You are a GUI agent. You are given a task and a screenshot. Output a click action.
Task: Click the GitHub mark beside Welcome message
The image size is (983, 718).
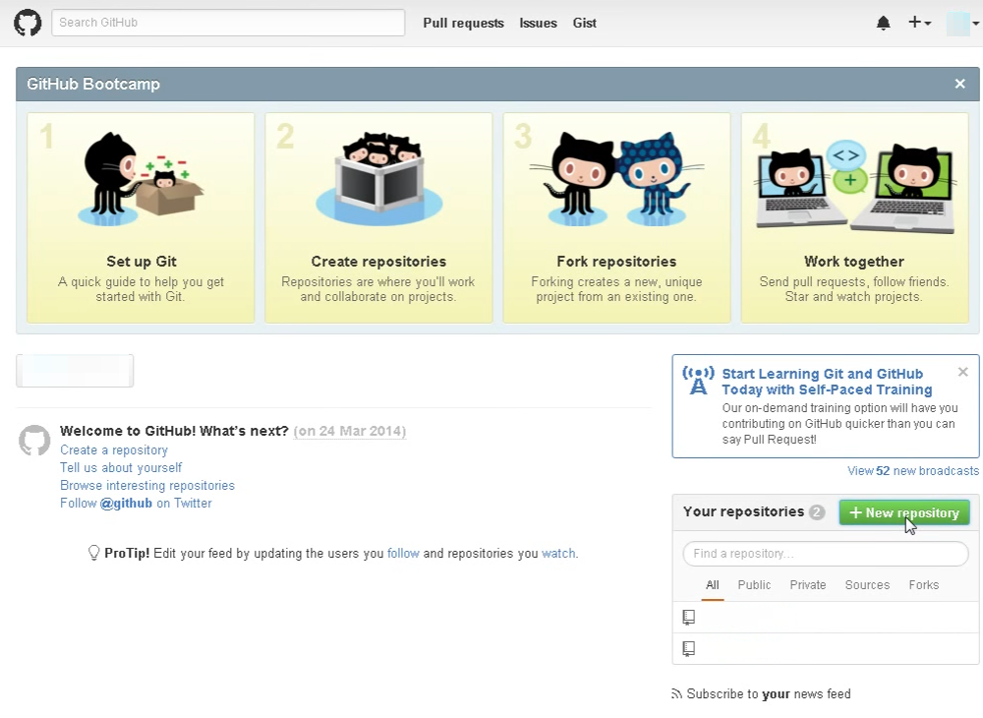coord(34,441)
